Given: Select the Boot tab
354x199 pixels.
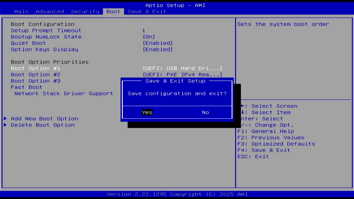Looking at the screenshot, I should [x=113, y=11].
